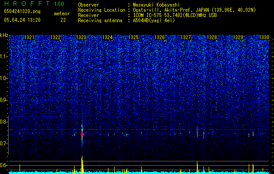This screenshot has height=174, width=274.
Task: Click the 1330 time marker
Action: click(x=264, y=37)
